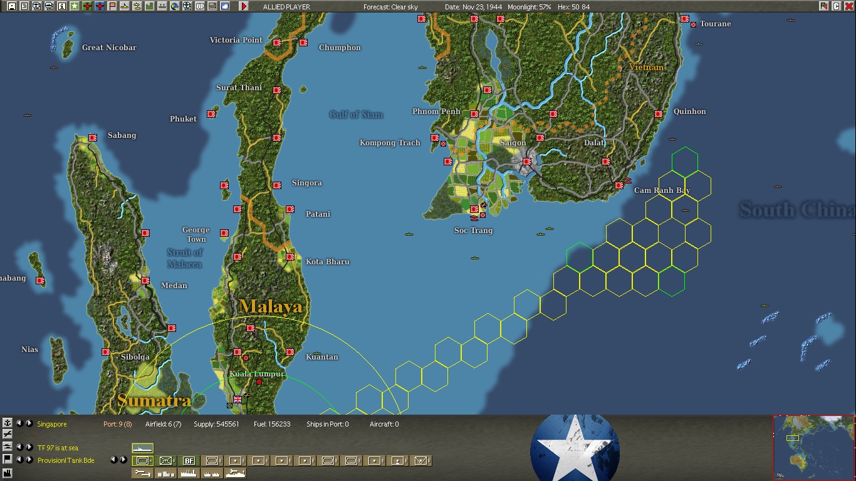Select the 'BF' base force unit icon

pyautogui.click(x=189, y=460)
